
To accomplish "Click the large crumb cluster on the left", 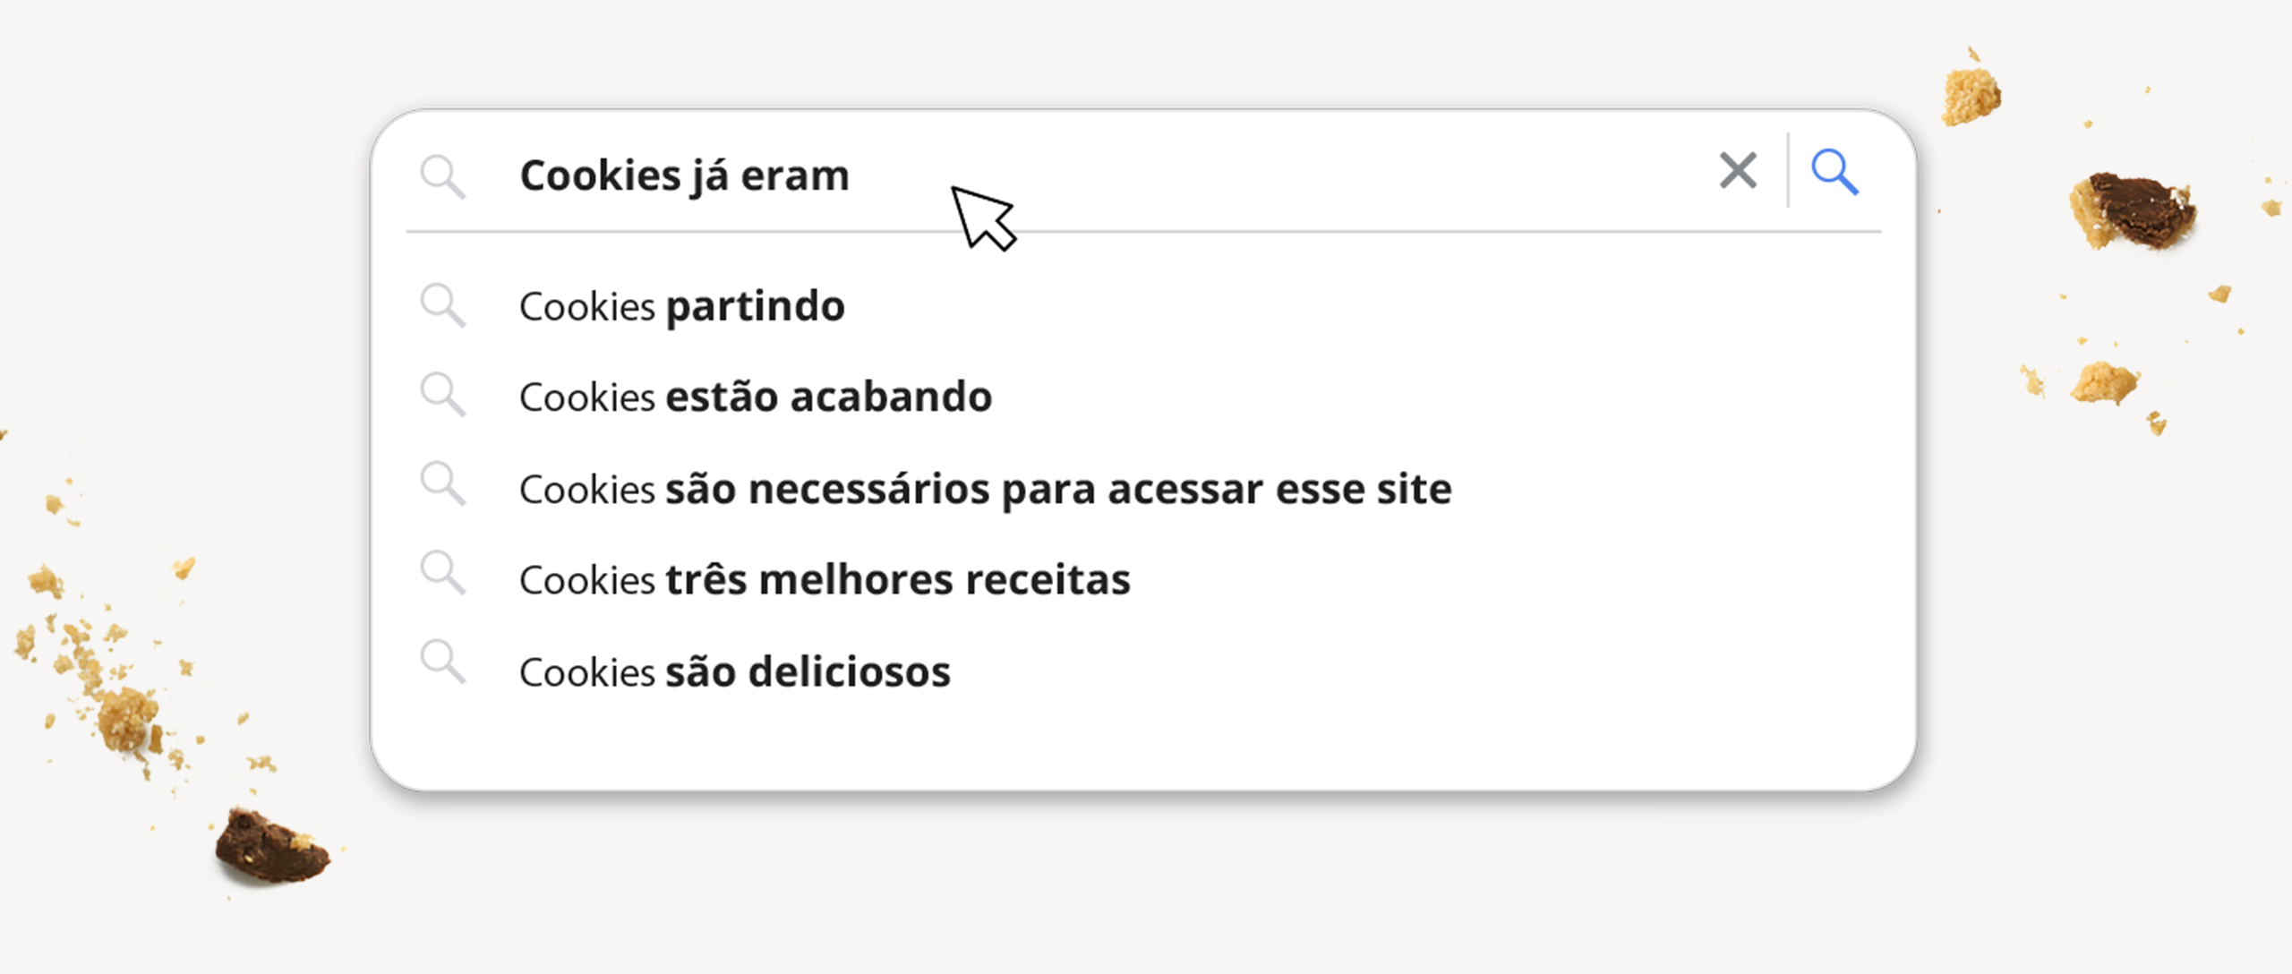I will pyautogui.click(x=125, y=716).
